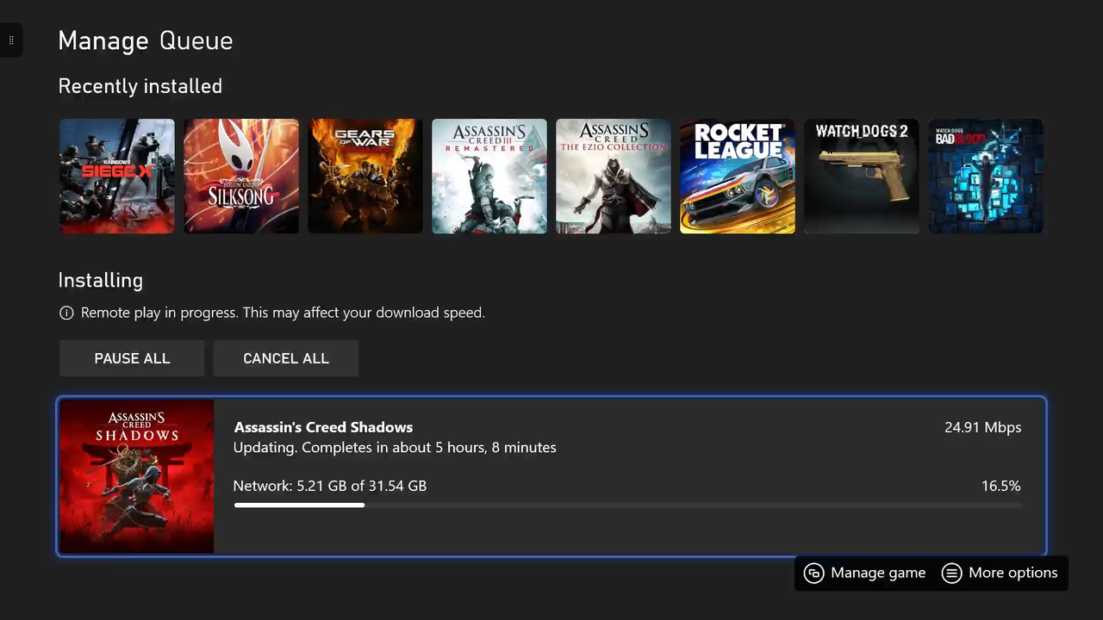Click the 'Completes in about 5 hours' status
This screenshot has width=1103, height=620.
tap(395, 448)
